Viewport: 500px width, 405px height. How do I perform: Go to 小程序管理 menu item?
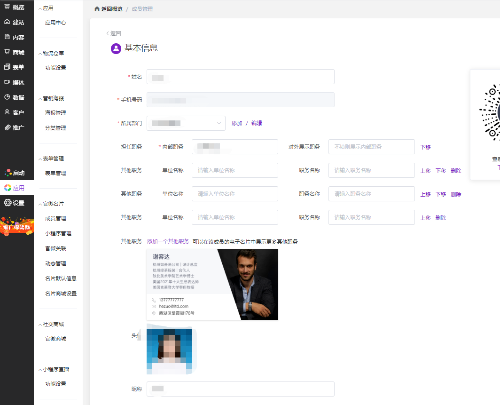click(x=58, y=233)
